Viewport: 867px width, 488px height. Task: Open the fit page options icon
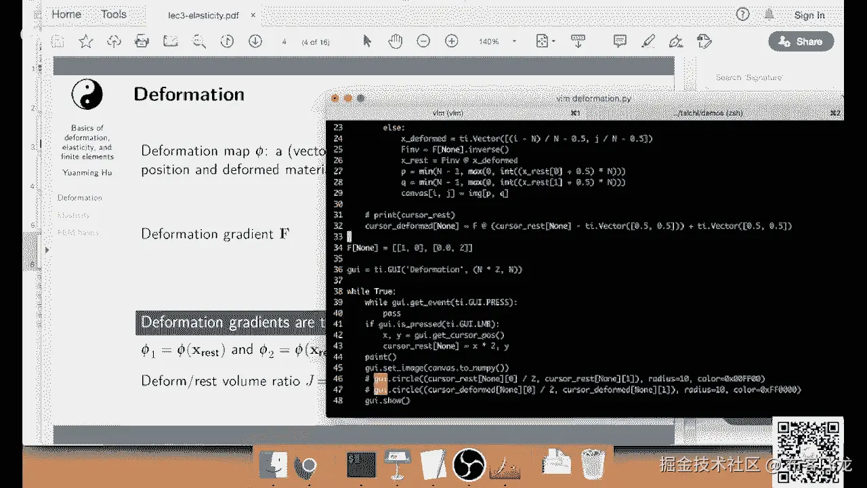click(543, 41)
